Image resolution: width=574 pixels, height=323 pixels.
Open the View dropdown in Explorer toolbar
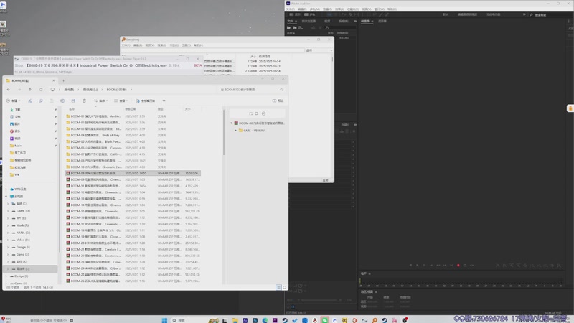click(121, 100)
